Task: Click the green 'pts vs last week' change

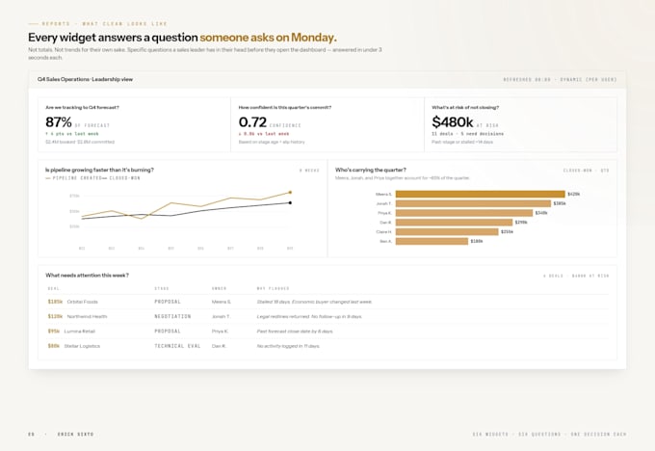Action: pos(72,134)
